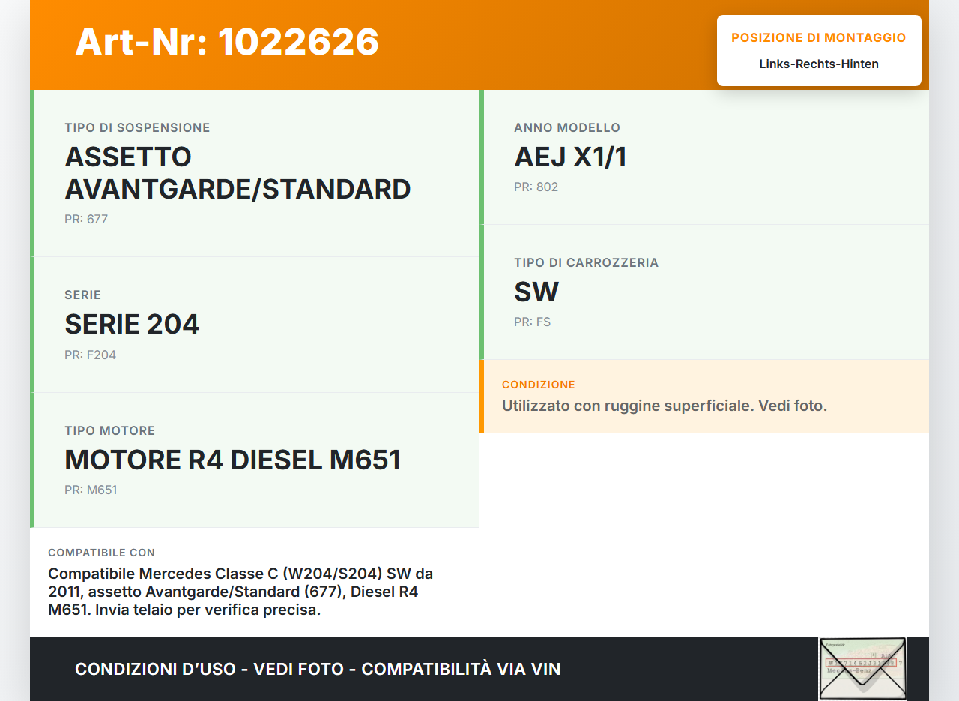Select the Motore R4 Diesel M651 value

232,460
